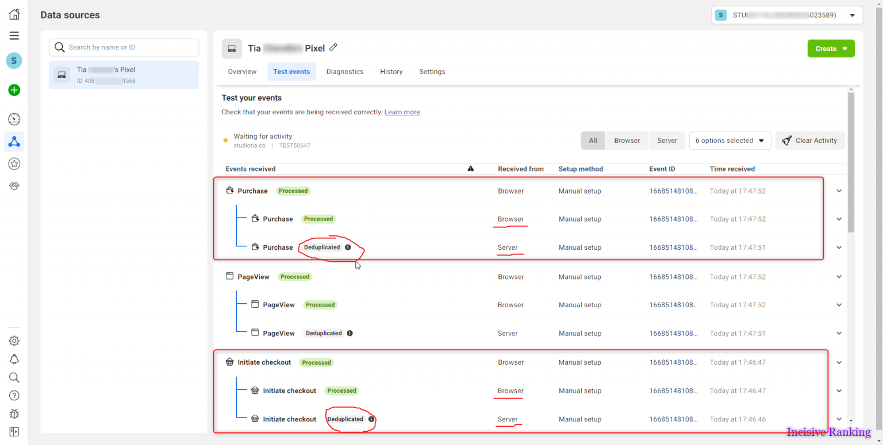The width and height of the screenshot is (883, 445).
Task: Click the S account avatar in sidebar
Action: coord(14,60)
